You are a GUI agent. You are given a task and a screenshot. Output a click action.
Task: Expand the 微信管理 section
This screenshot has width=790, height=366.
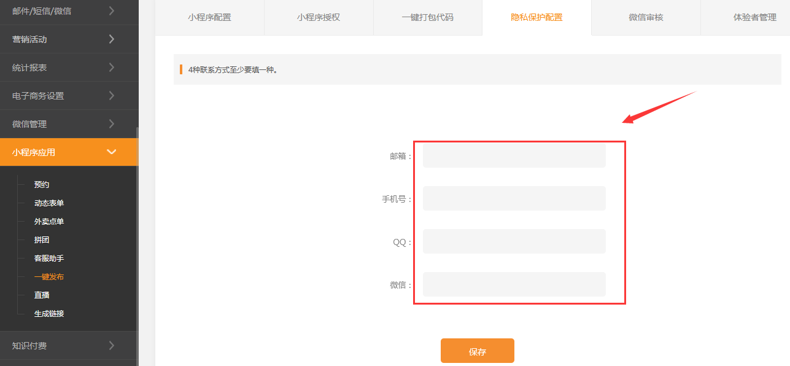pos(111,124)
